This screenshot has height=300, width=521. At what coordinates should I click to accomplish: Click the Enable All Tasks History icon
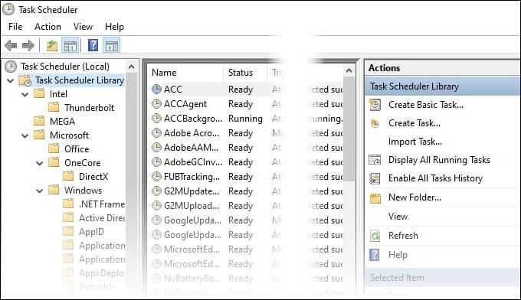pos(375,178)
